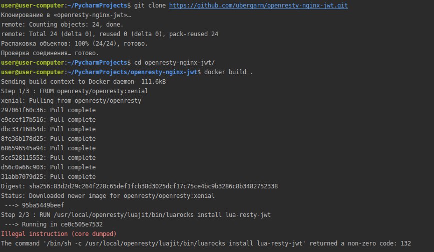434x252 pixels.
Task: Click the 'Step 2/3 : RUN' luarocks line
Action: point(136,214)
